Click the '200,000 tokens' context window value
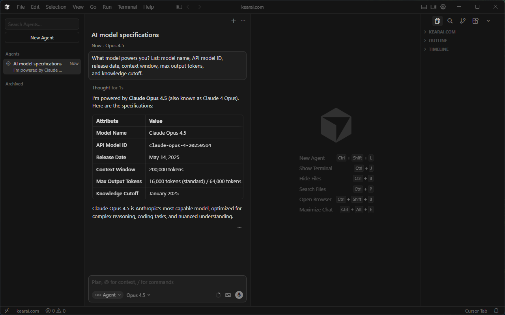This screenshot has width=505, height=315. 166,169
